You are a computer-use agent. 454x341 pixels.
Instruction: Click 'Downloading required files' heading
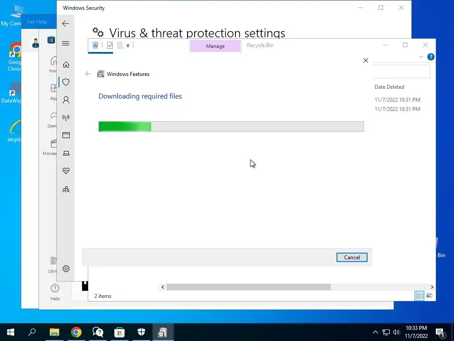pyautogui.click(x=140, y=96)
